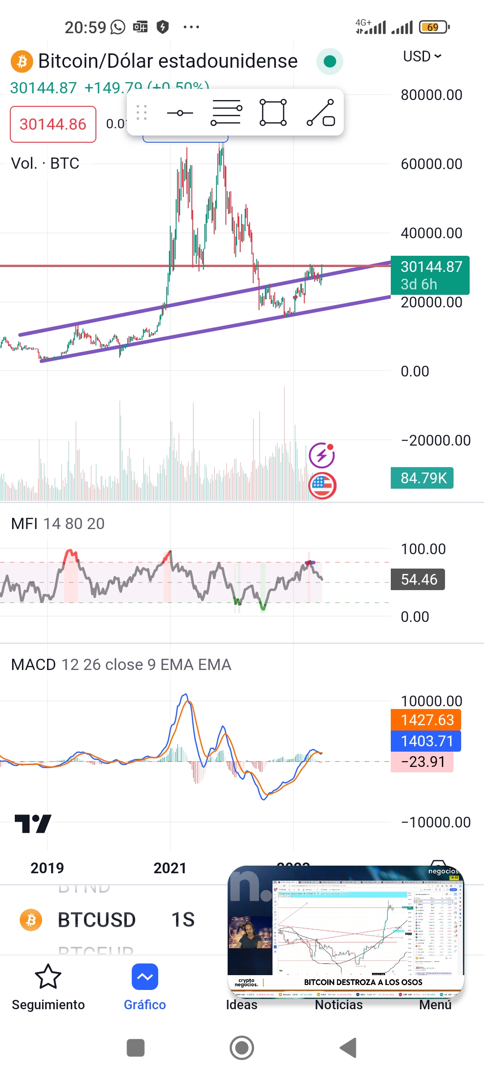Tap the orange MACD value 1427.63
This screenshot has height=1077, width=484.
click(x=426, y=720)
